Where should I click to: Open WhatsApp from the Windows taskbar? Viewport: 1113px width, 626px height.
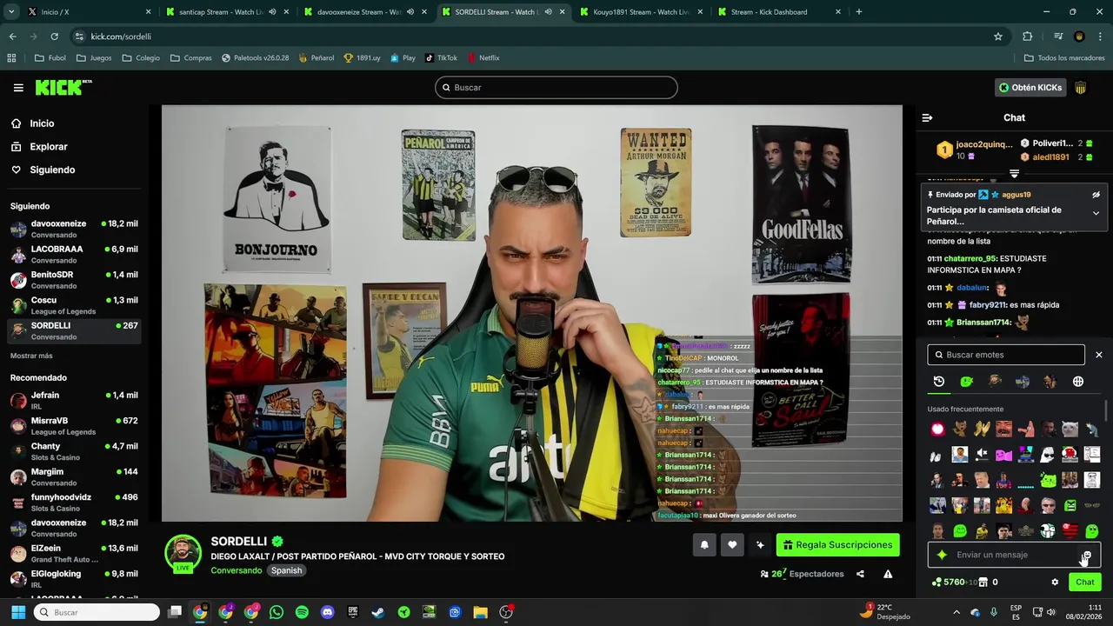(x=277, y=612)
